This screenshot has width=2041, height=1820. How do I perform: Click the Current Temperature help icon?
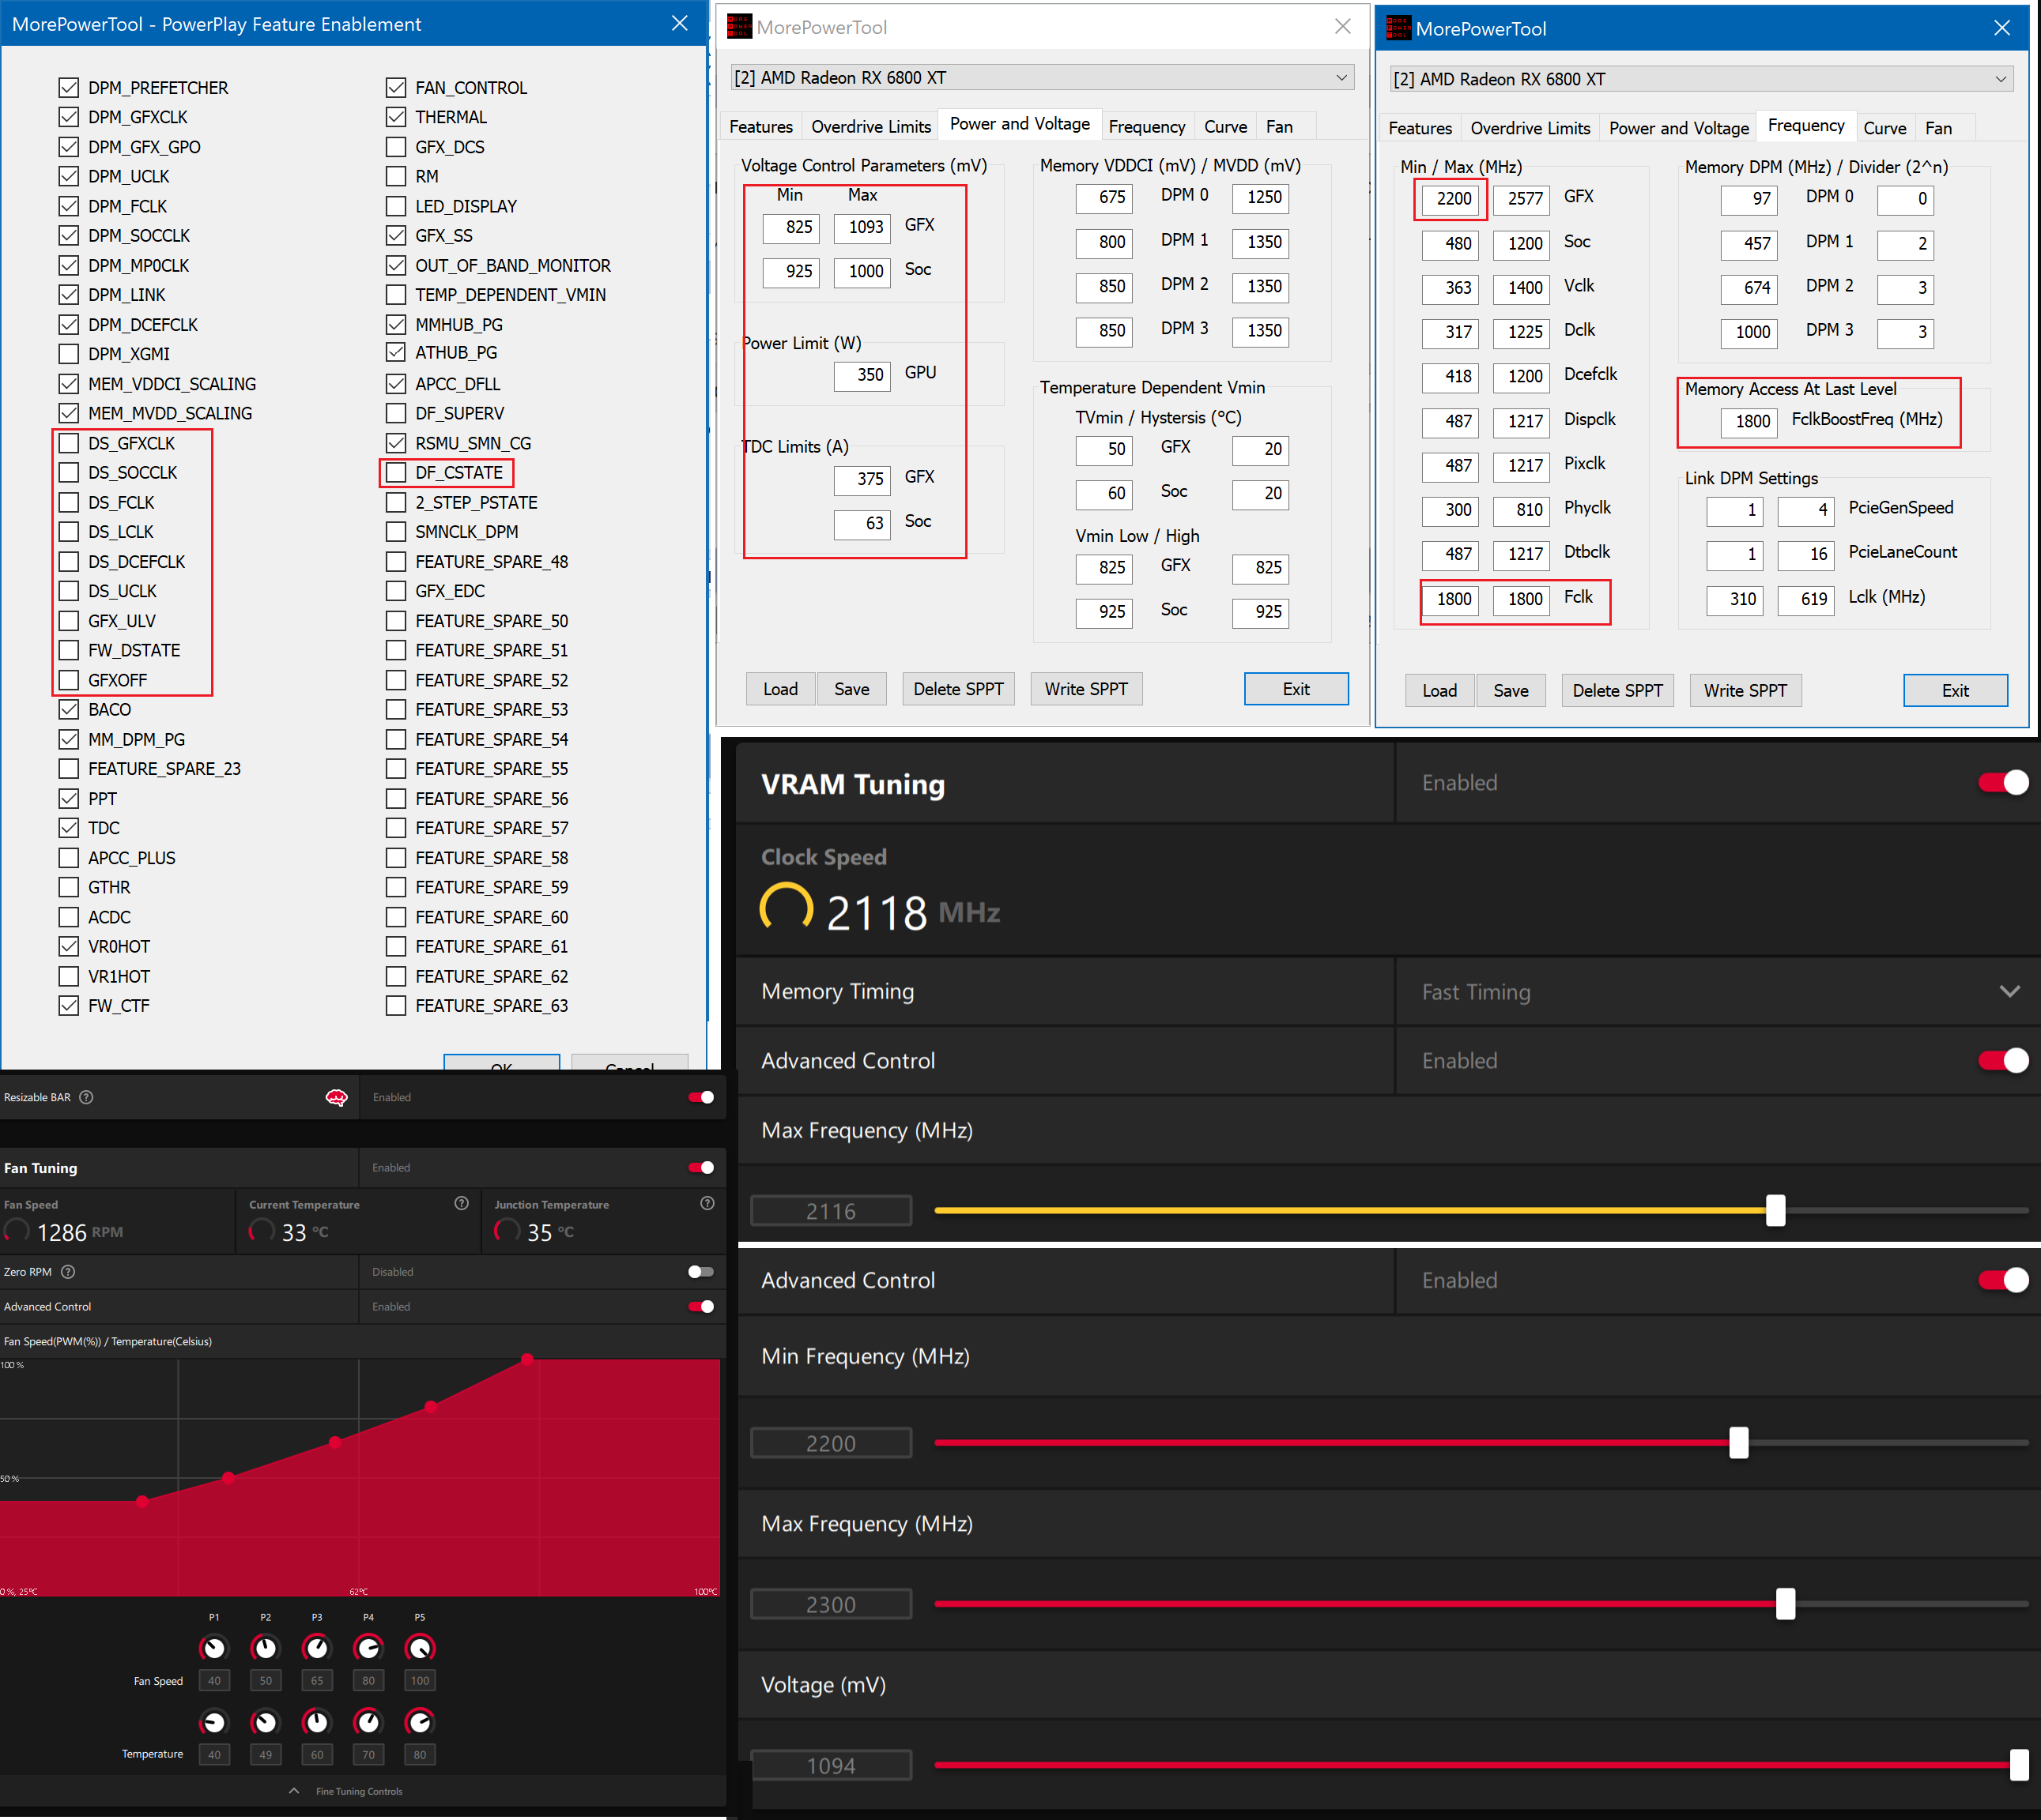point(461,1203)
